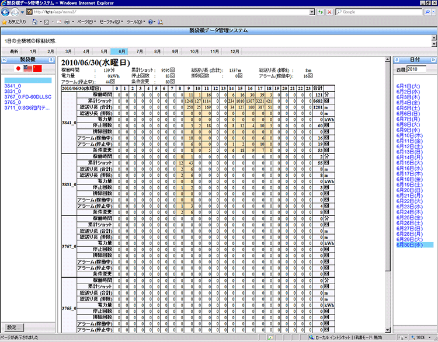The height and width of the screenshot is (342, 438).
Task: Open favorites star (お気に入り) button
Action: [x=15, y=22]
